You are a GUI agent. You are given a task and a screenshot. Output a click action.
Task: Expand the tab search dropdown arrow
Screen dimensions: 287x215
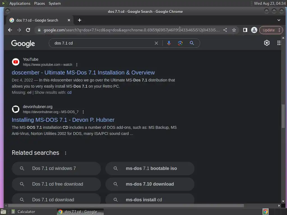pyautogui.click(x=279, y=20)
